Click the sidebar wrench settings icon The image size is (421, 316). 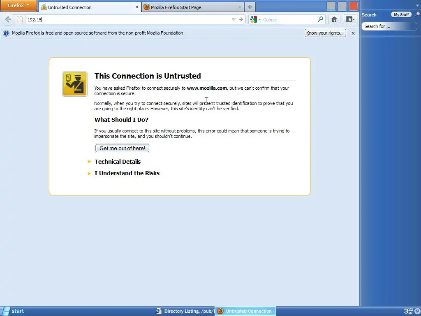(418, 14)
